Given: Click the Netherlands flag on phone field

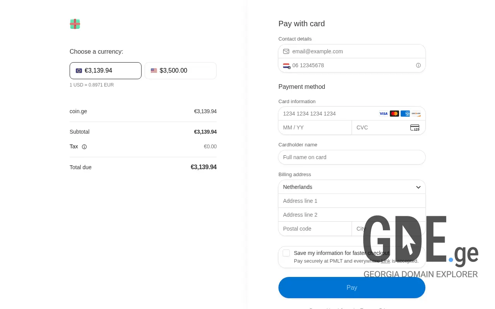Looking at the screenshot, I should 286,65.
